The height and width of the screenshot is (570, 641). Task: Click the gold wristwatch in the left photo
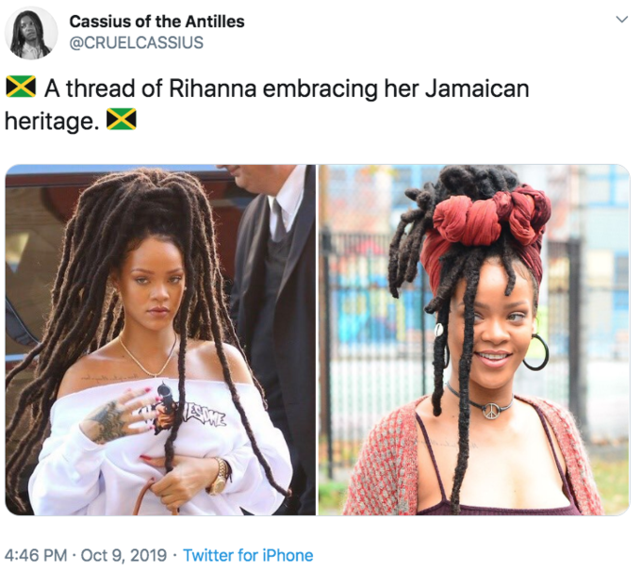[219, 475]
